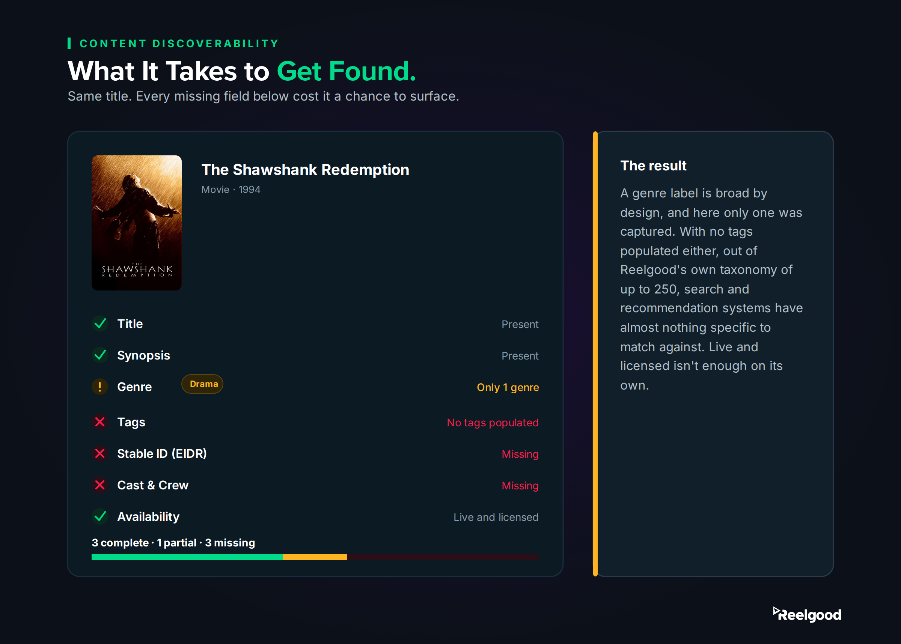Click the green segment of the completeness bar
This screenshot has height=644, width=901.
[187, 557]
